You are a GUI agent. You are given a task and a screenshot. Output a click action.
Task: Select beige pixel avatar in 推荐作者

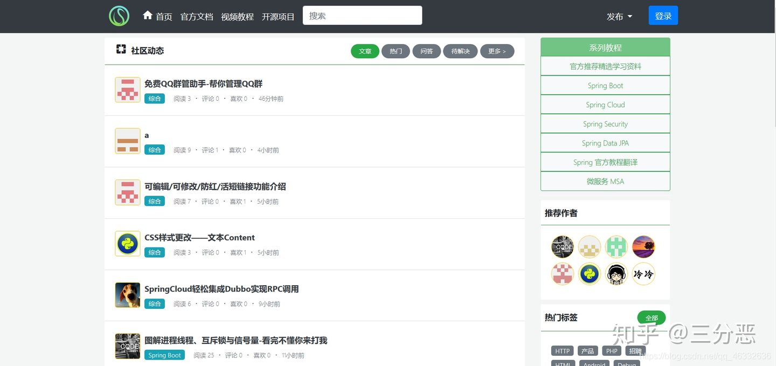point(590,247)
